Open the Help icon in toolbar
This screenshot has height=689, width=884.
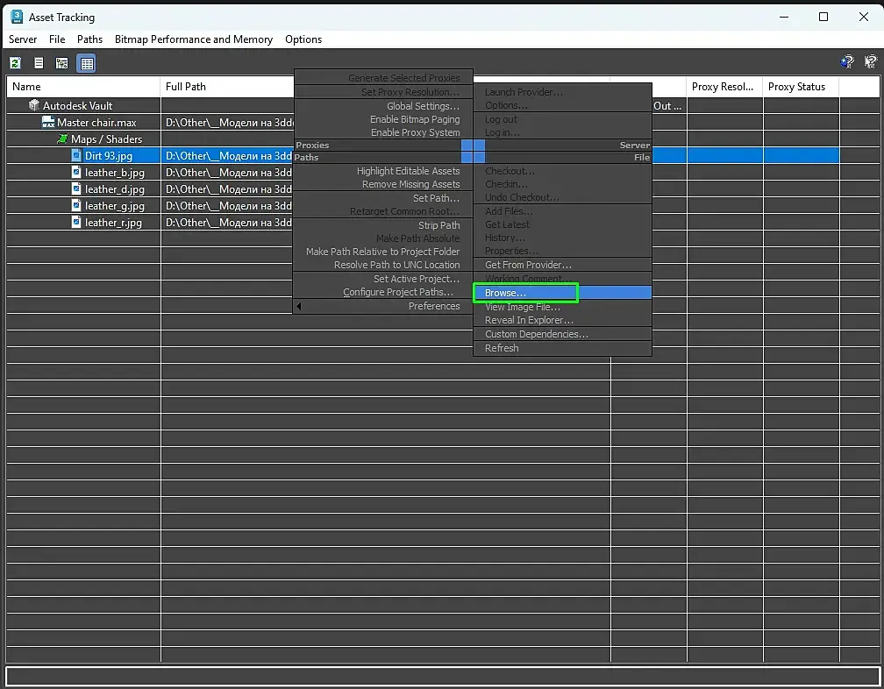point(847,61)
